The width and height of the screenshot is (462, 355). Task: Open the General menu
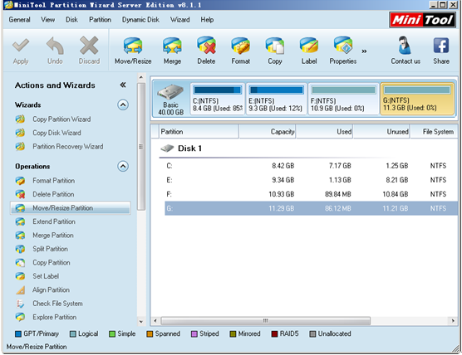click(19, 20)
